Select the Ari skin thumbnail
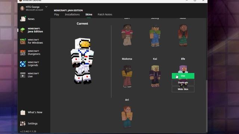Screen dimensions: 239x134 [x=127, y=117]
